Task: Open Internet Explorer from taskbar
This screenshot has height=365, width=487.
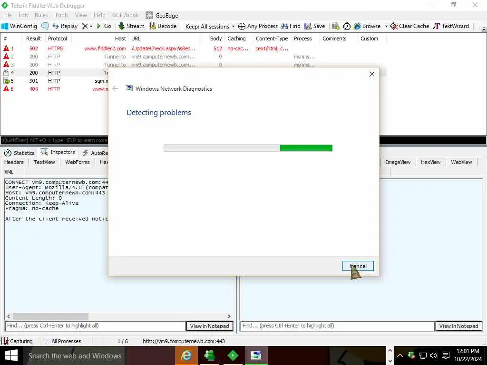Action: pos(186,355)
